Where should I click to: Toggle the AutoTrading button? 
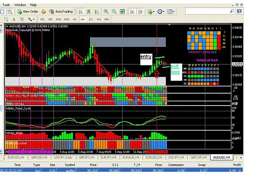(x=61, y=11)
